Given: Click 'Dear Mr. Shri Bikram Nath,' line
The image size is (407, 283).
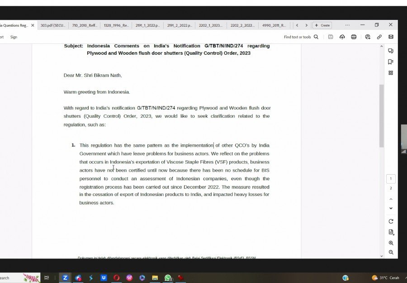Looking at the screenshot, I should [93, 75].
